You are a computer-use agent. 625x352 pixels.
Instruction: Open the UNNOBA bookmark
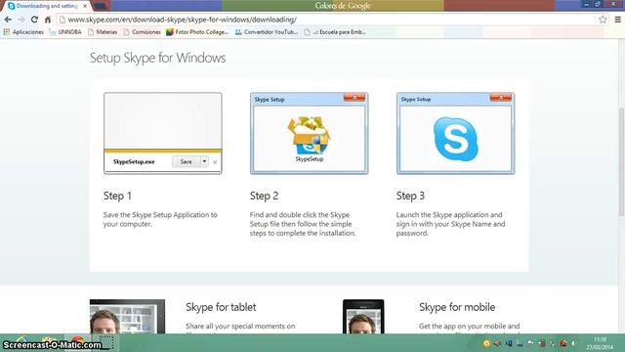coord(65,32)
